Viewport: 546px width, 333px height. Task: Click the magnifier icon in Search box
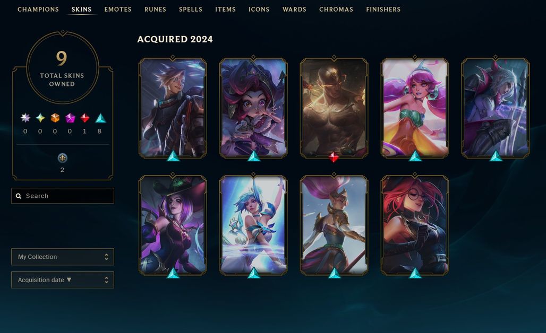pos(19,196)
